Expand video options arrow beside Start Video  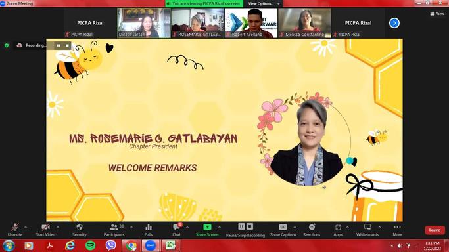(58, 227)
